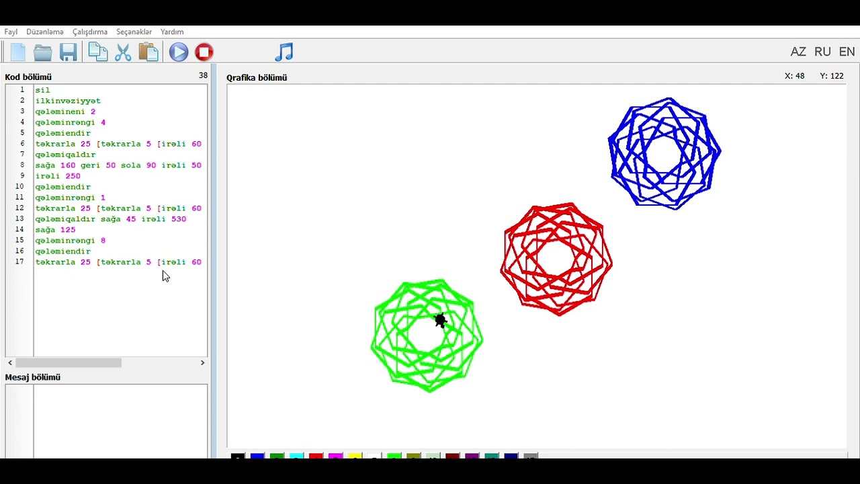The width and height of the screenshot is (860, 484).
Task: Save the program with the floppy disk icon
Action: 68,52
